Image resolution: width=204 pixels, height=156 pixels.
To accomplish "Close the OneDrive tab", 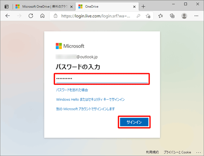I will click(134, 7).
